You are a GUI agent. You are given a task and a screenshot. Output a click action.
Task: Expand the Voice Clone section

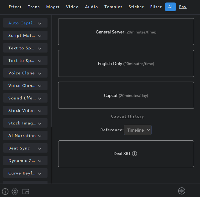pos(25,73)
